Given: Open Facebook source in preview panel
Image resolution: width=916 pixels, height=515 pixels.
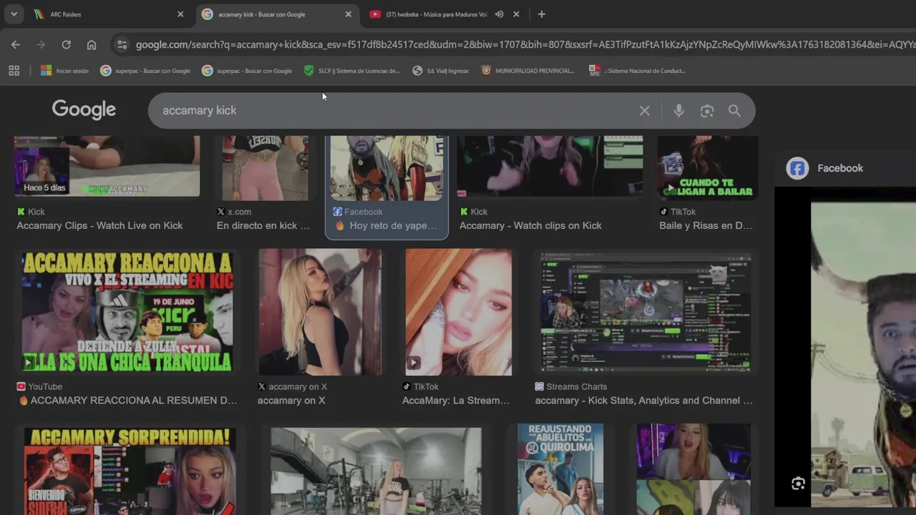Looking at the screenshot, I should (840, 168).
